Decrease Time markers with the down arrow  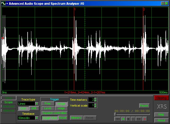pos(95,101)
